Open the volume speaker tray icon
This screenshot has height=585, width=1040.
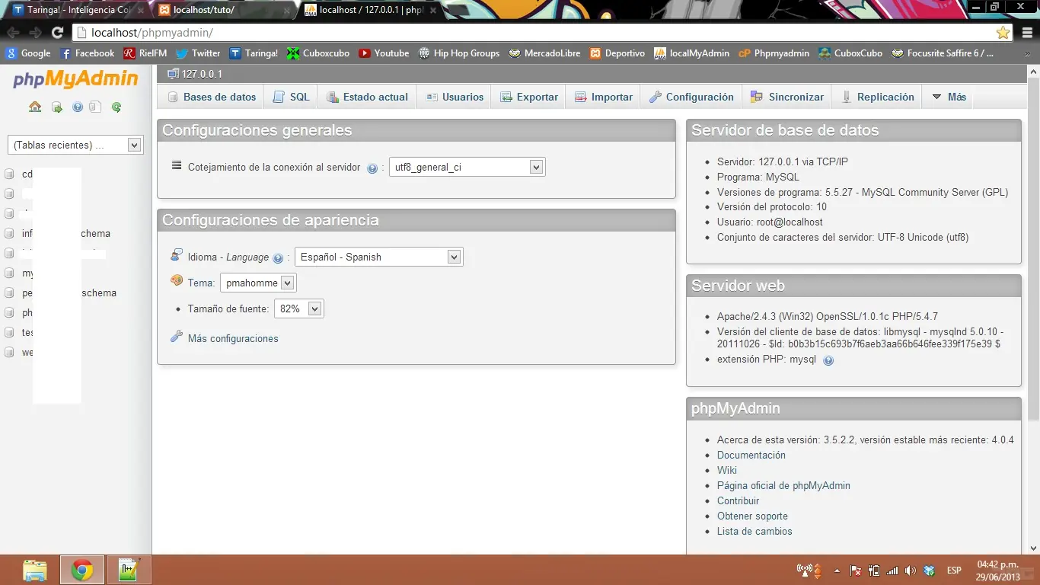[x=911, y=571]
